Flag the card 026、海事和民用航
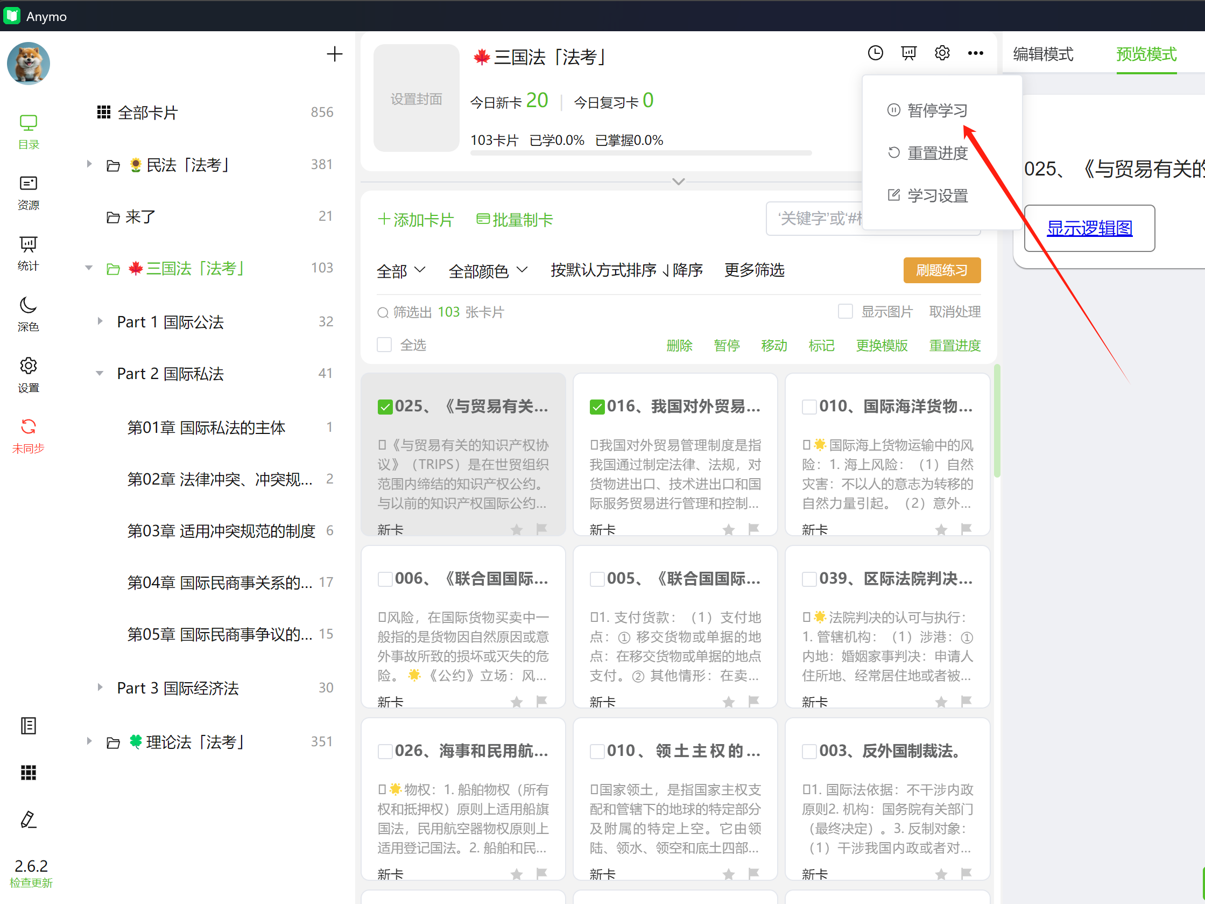 (x=541, y=873)
